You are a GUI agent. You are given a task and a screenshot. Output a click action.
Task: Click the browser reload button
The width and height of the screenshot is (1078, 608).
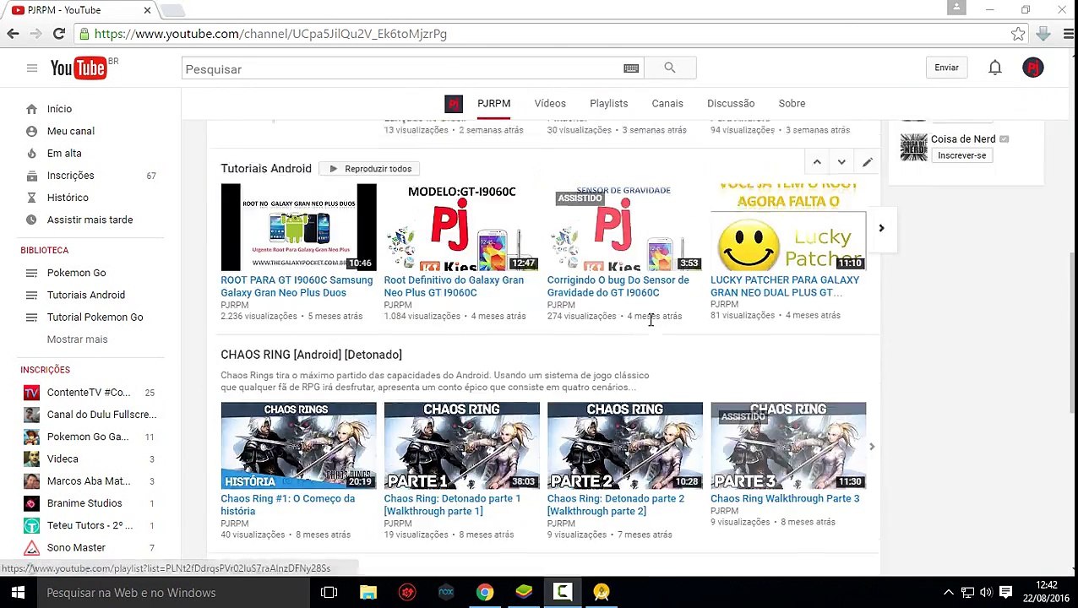point(59,34)
